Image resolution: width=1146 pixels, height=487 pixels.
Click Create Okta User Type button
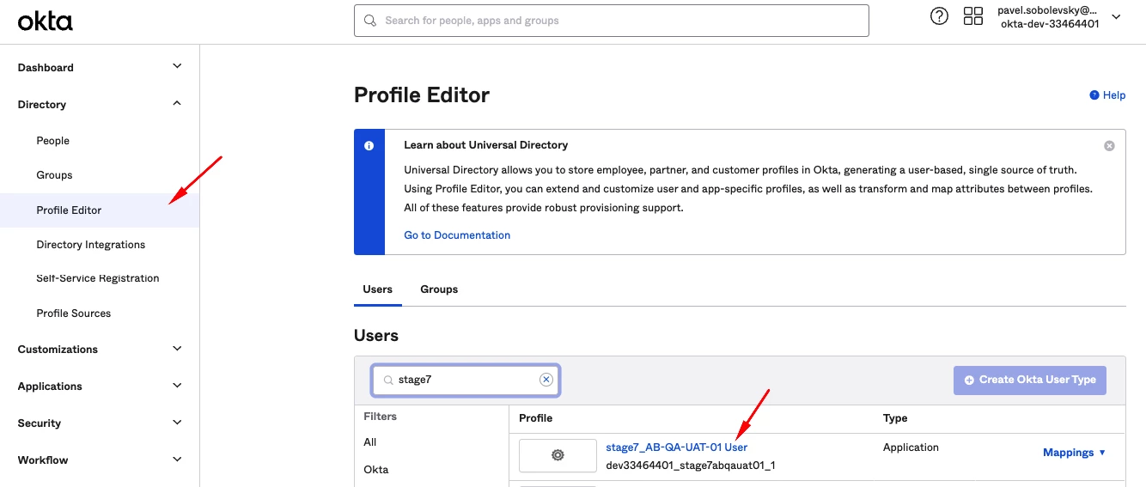1029,380
